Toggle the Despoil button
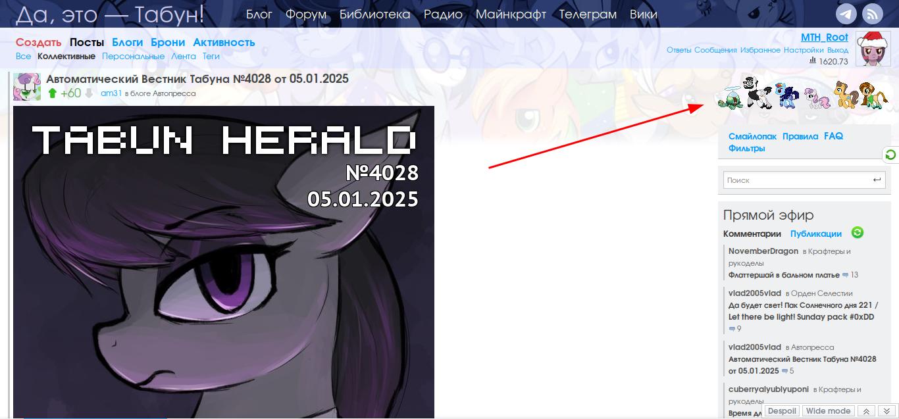The image size is (899, 419). pos(782,411)
